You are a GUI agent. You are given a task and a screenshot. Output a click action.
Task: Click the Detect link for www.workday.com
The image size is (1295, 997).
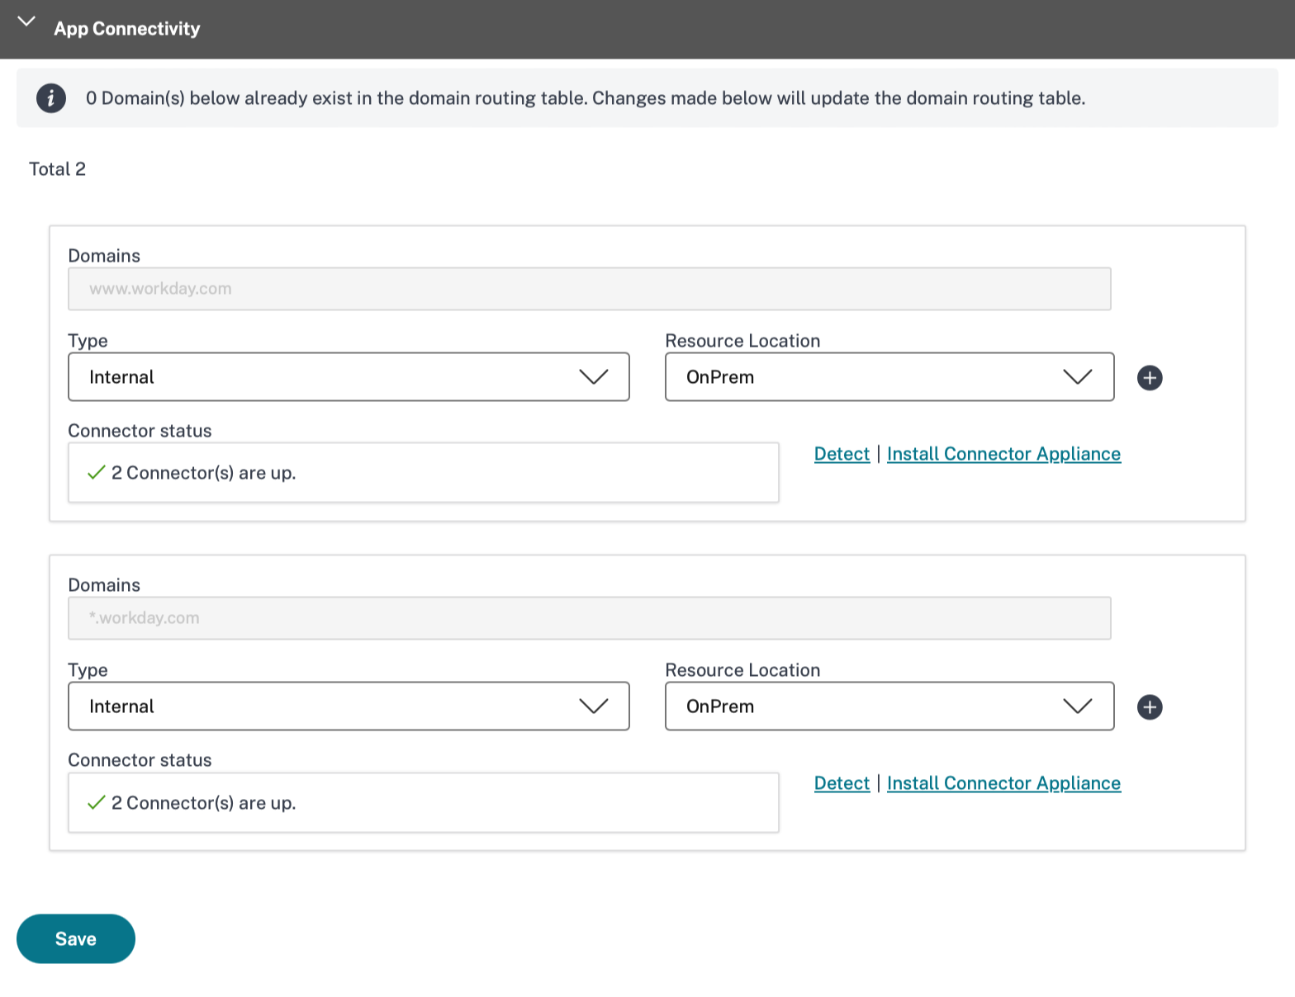click(x=841, y=454)
